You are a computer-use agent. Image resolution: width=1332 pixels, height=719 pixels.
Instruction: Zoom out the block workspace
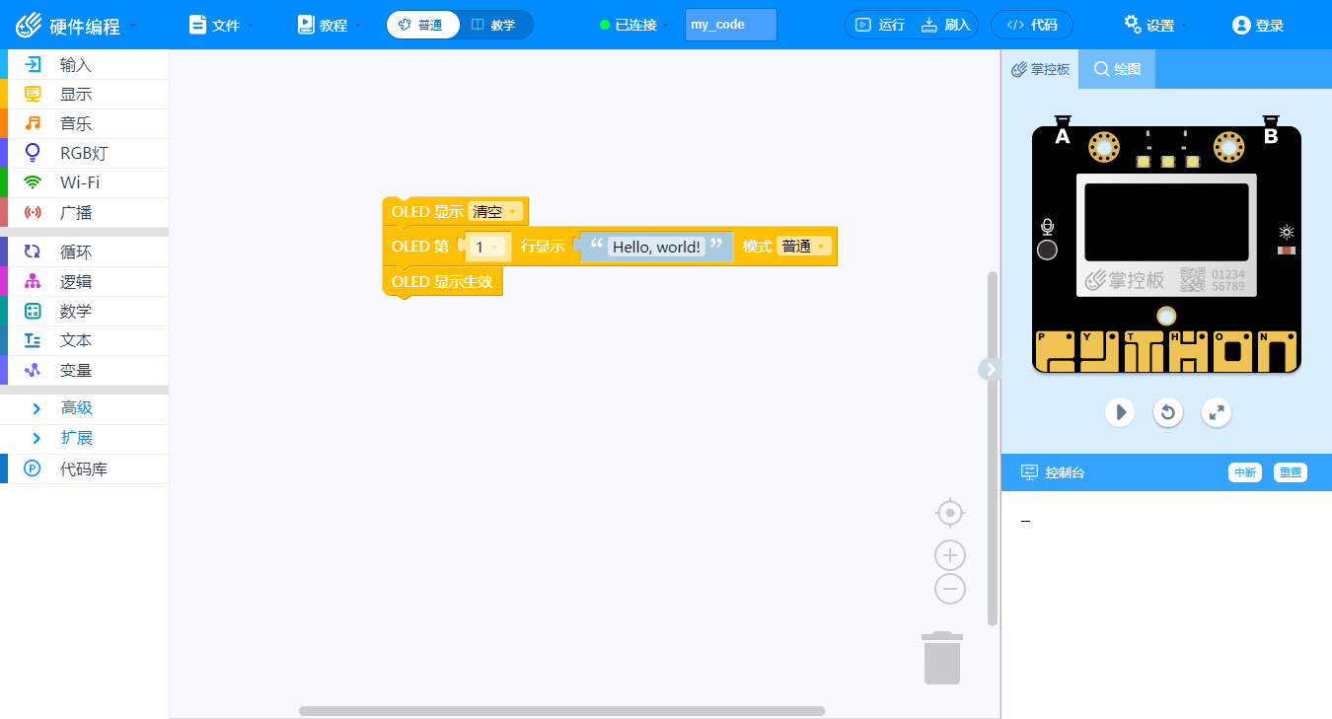tap(950, 589)
